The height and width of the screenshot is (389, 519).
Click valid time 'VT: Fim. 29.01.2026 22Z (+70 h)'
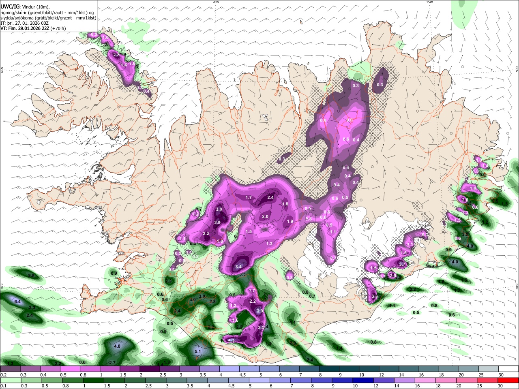33,28
